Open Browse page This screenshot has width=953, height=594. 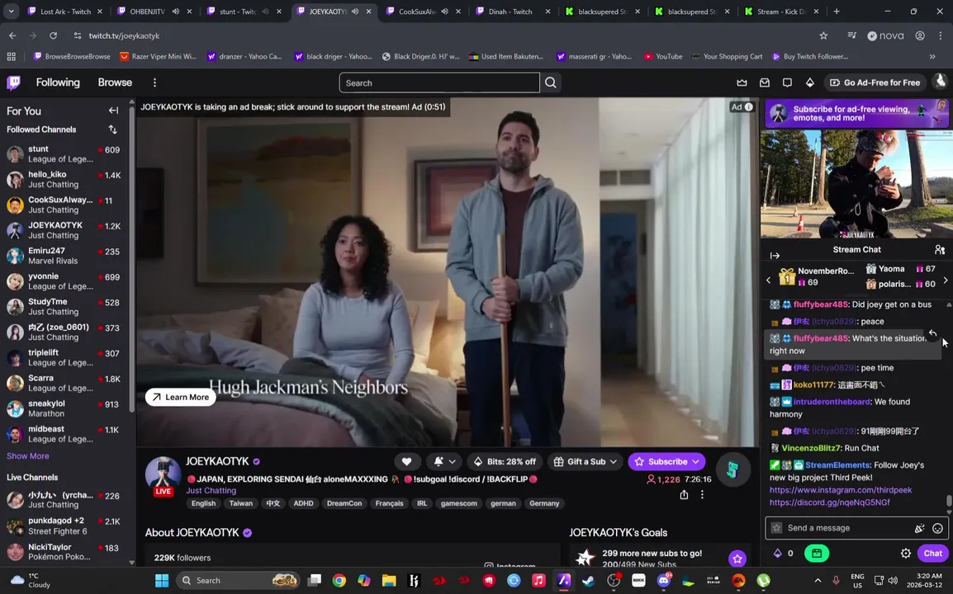[115, 82]
